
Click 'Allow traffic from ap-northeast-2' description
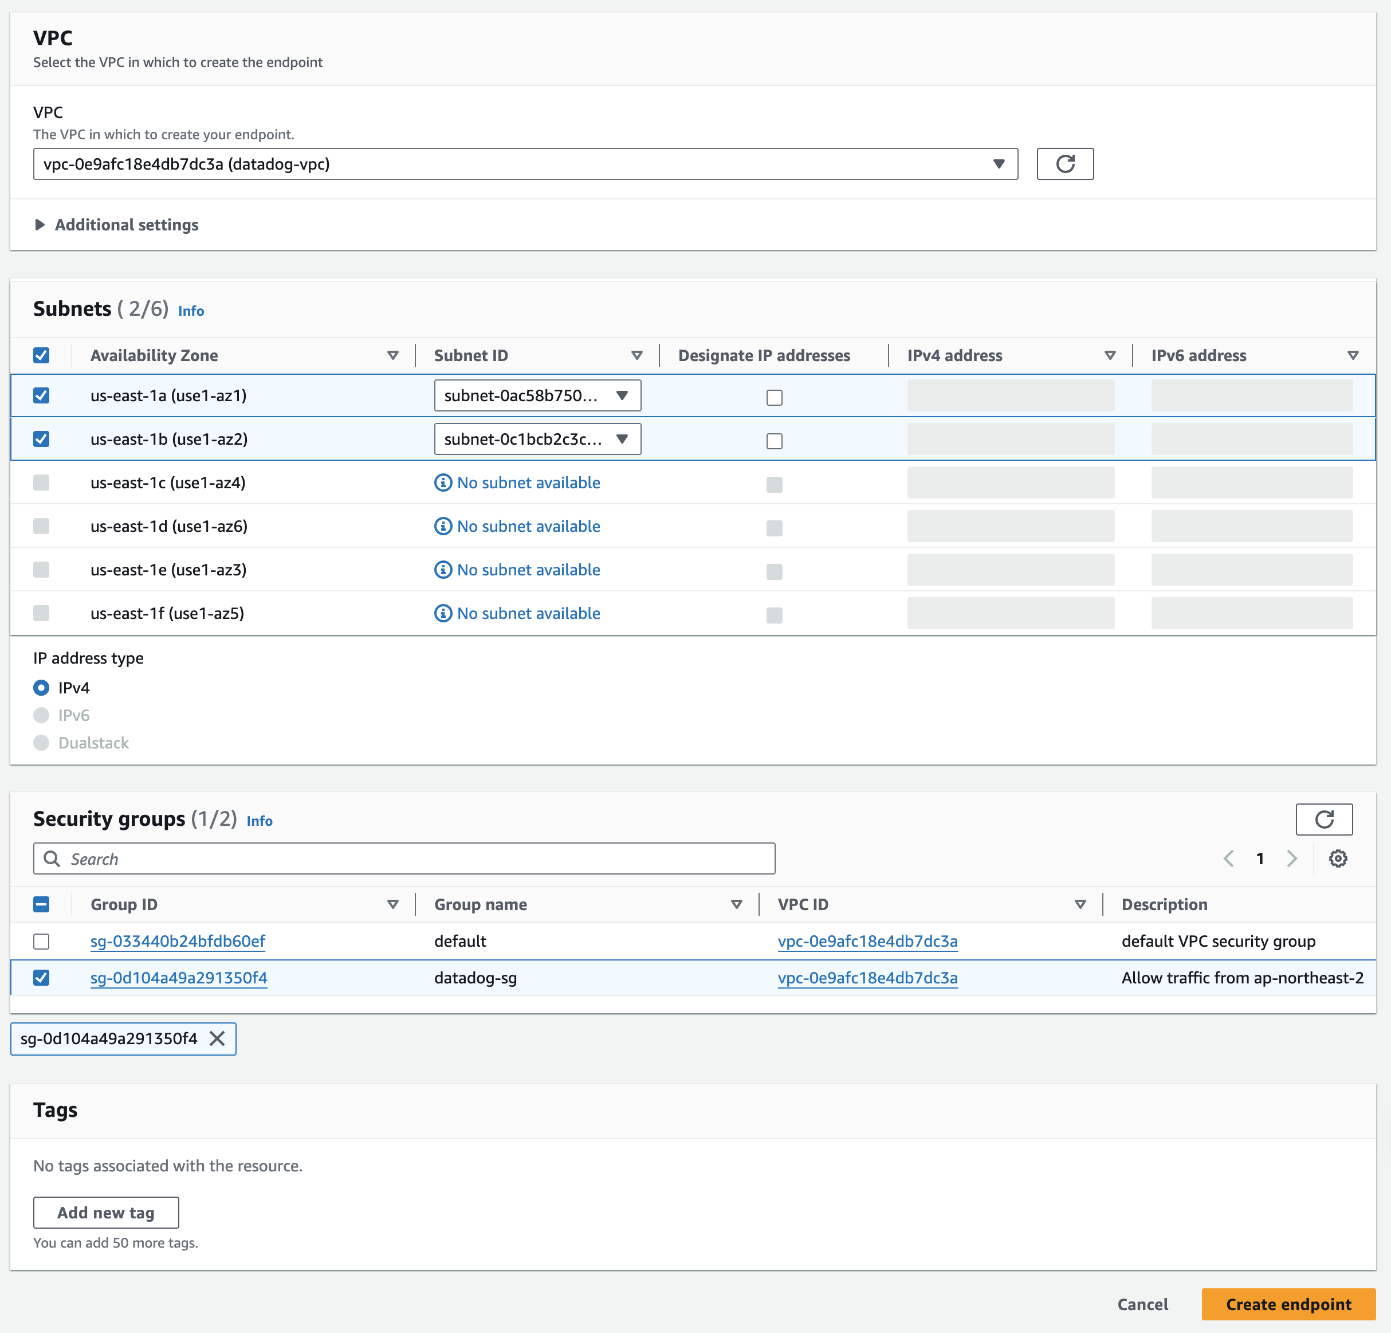point(1242,977)
